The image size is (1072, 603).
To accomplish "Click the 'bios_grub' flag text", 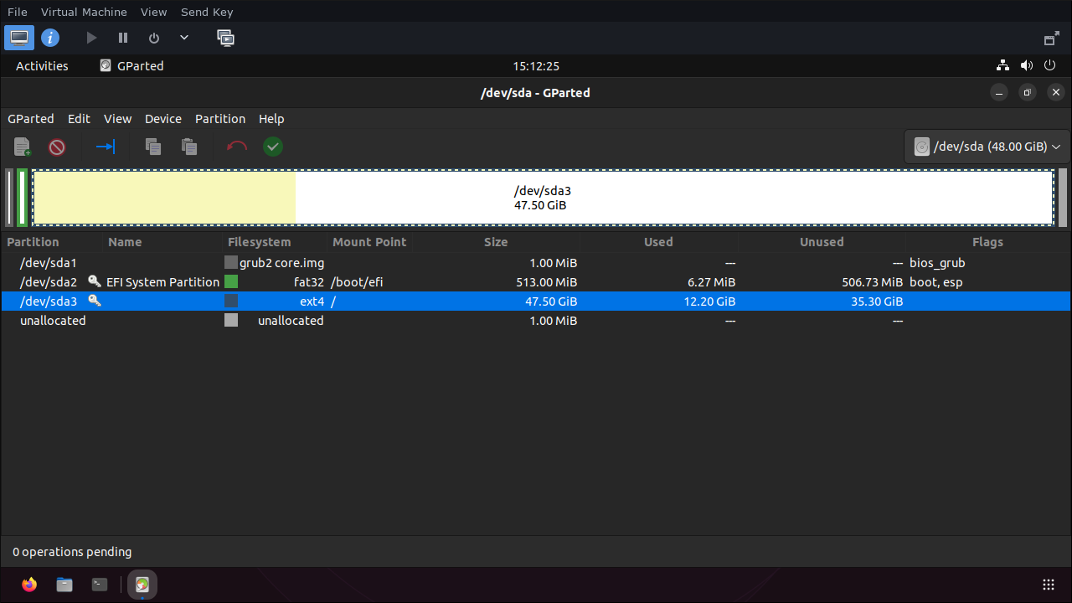I will 937,263.
